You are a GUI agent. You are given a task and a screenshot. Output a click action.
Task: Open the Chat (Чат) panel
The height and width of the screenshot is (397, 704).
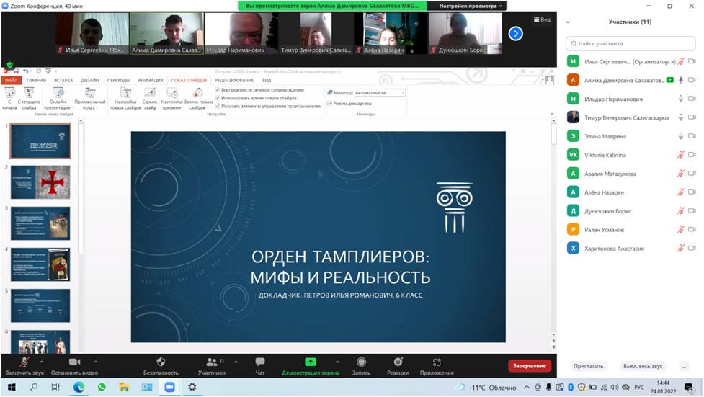(260, 362)
